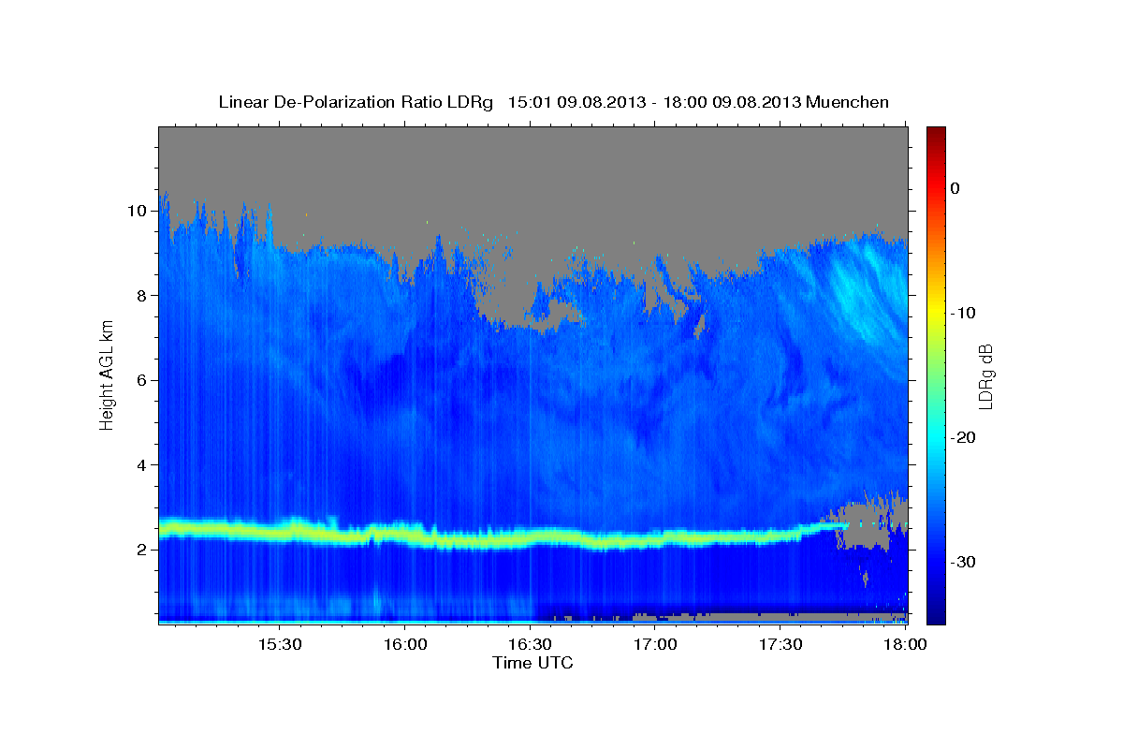Viewport: 1123px width, 749px height.
Task: Click the 18:00 time tick label
Action: click(x=905, y=645)
